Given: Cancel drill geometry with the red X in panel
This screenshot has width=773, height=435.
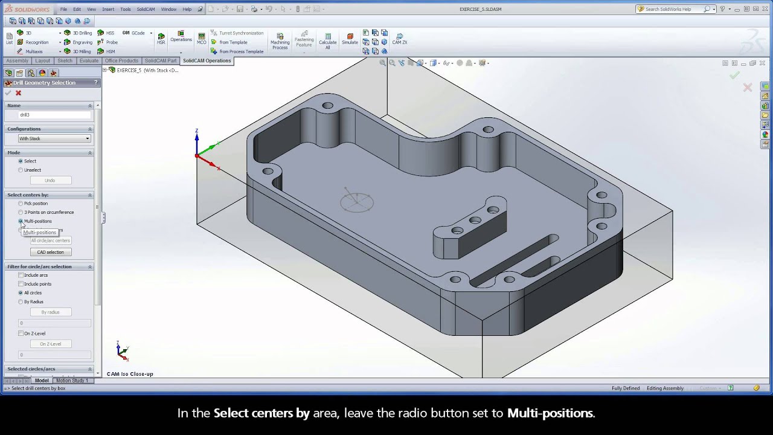Looking at the screenshot, I should coord(18,93).
